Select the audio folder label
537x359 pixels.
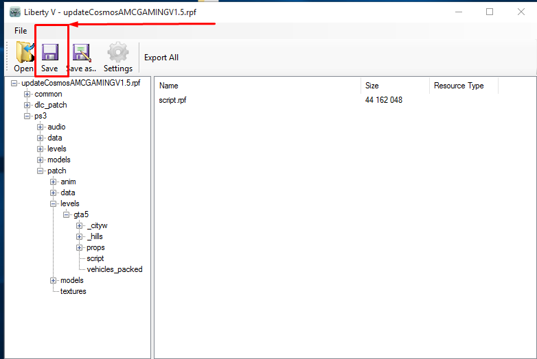pyautogui.click(x=56, y=127)
